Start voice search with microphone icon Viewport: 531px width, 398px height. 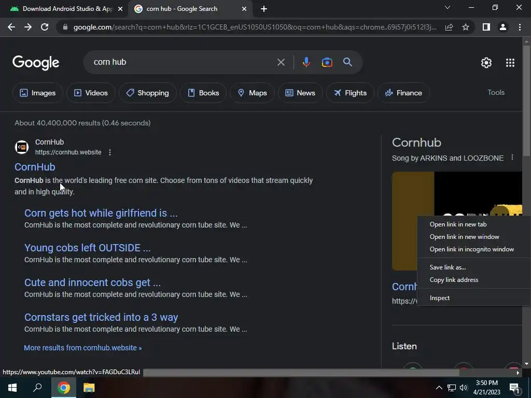(x=306, y=62)
